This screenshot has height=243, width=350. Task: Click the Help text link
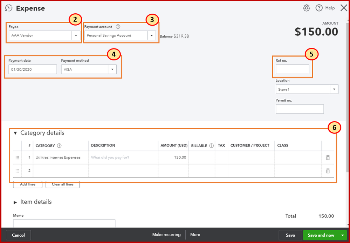pos(330,8)
